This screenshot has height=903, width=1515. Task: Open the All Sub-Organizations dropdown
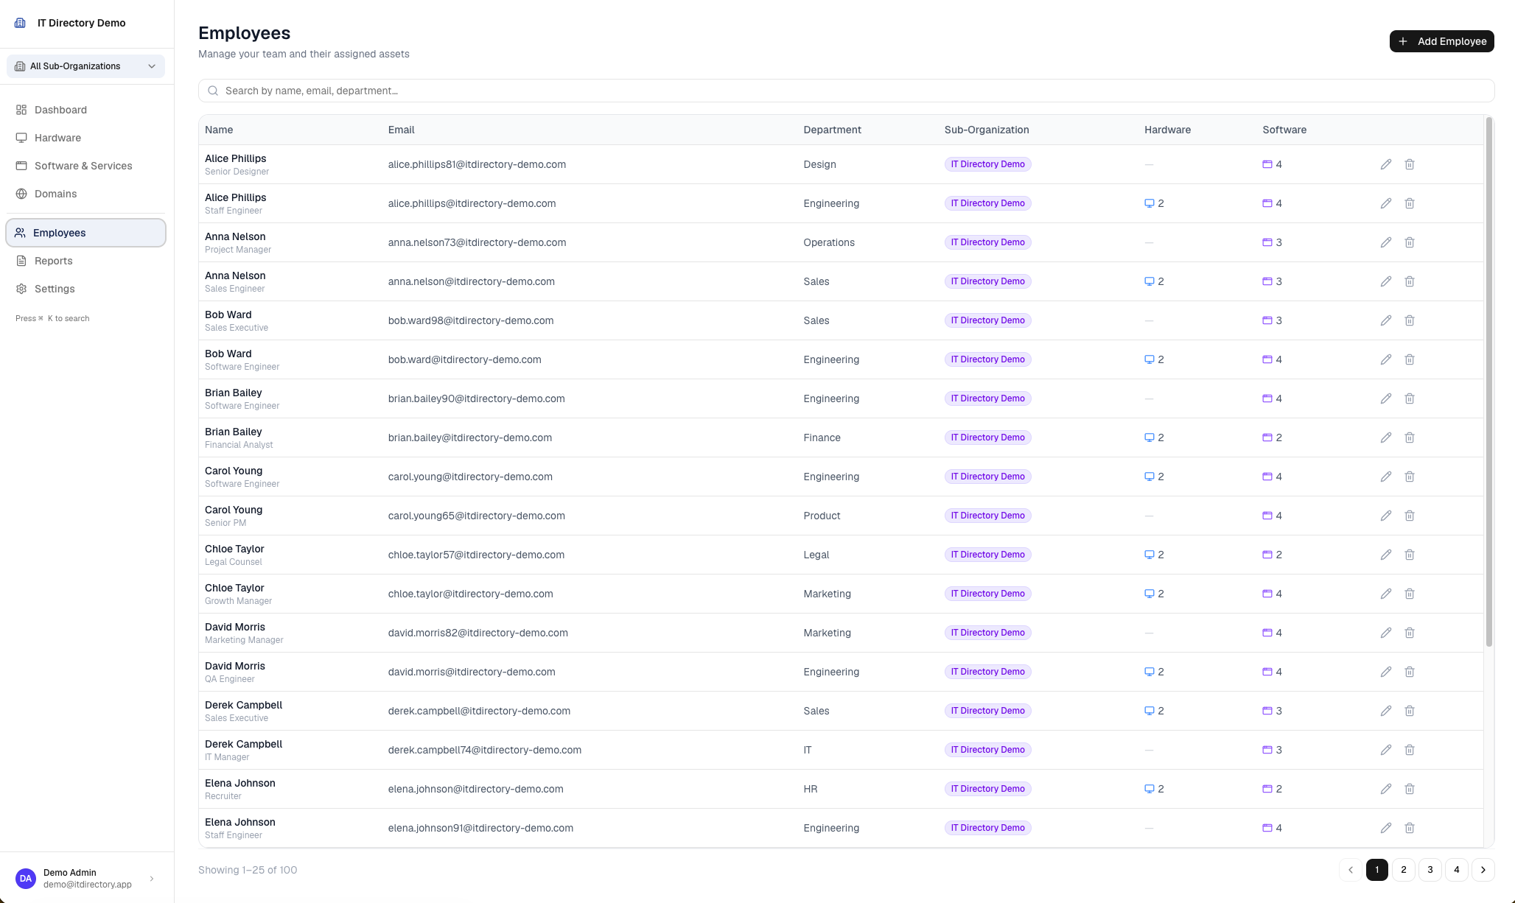tap(85, 66)
